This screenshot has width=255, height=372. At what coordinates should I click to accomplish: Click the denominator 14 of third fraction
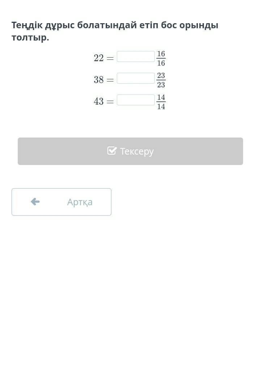click(161, 106)
